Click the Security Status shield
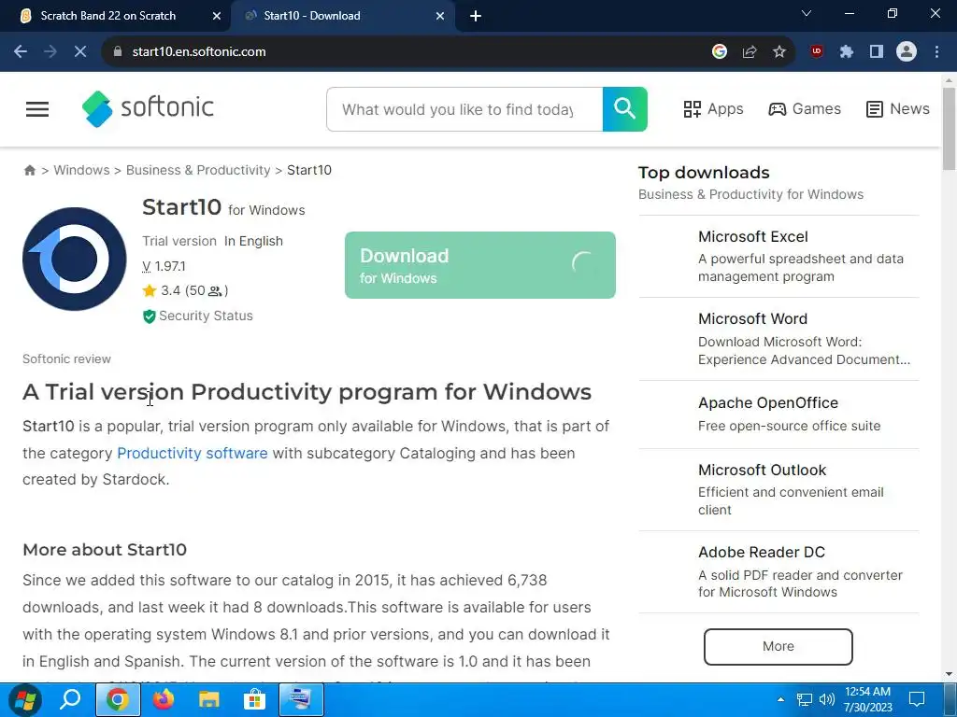This screenshot has height=717, width=957. (x=149, y=316)
